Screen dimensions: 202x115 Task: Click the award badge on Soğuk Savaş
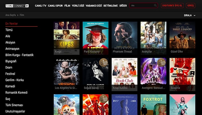(104, 63)
